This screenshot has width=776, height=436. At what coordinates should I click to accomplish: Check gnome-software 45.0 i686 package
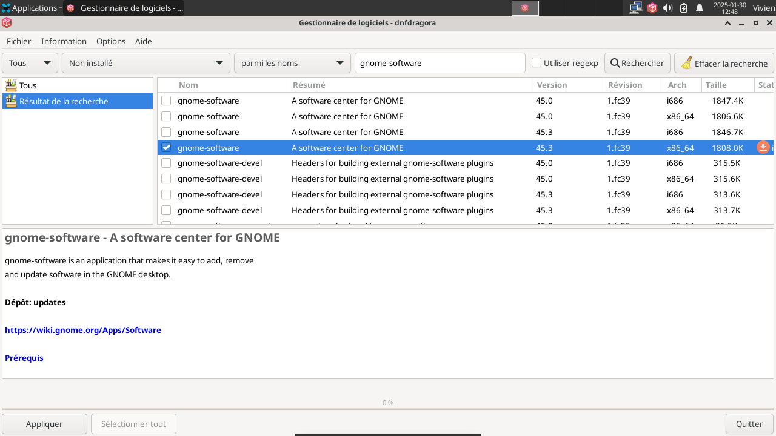coord(166,101)
